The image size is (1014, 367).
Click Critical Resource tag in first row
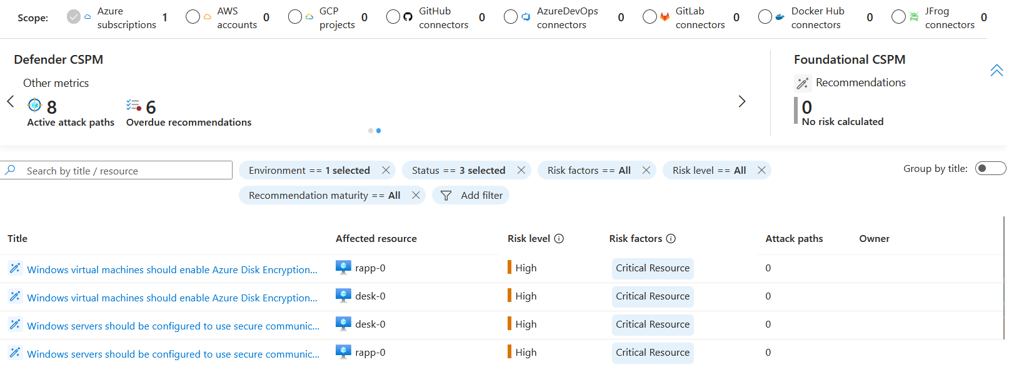pyautogui.click(x=653, y=268)
